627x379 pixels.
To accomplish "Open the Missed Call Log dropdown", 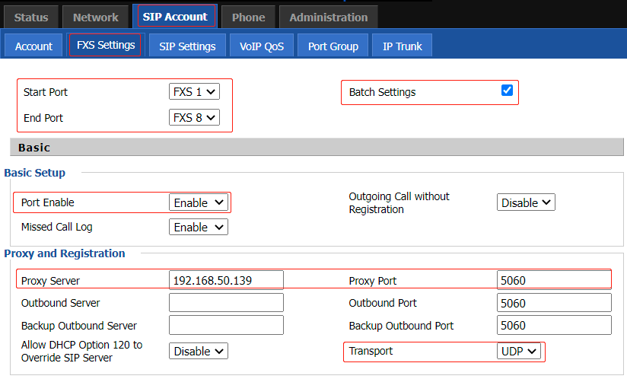I will [x=199, y=227].
